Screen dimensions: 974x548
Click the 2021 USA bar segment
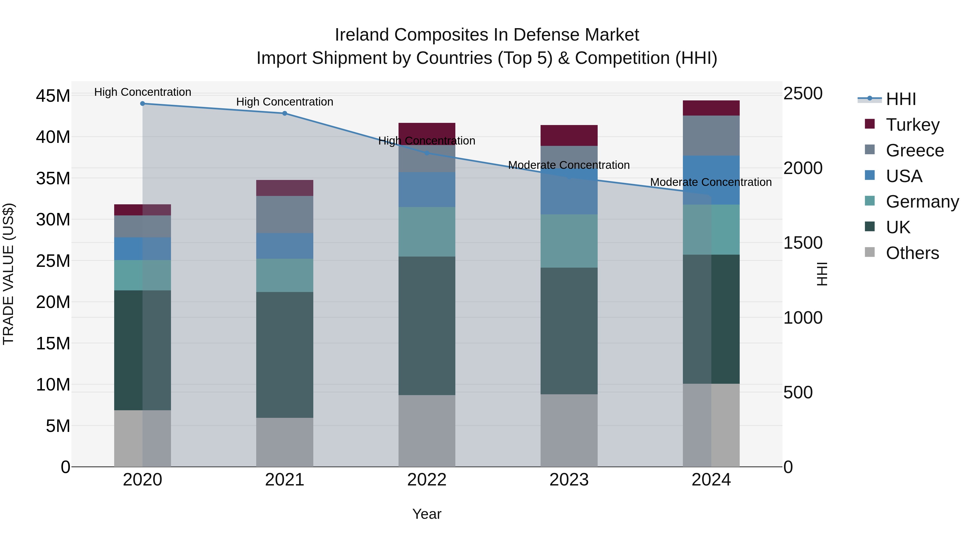click(x=285, y=246)
